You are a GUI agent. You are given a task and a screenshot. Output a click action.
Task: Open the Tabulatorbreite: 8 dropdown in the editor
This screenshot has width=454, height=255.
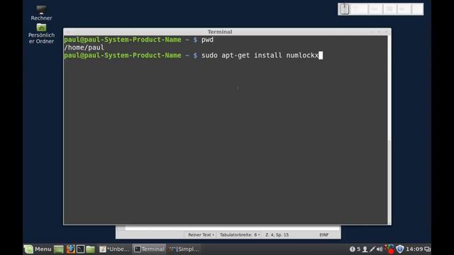pyautogui.click(x=240, y=234)
